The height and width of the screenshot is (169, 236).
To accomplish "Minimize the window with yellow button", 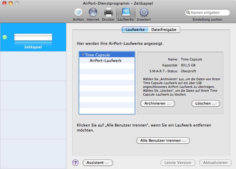I will 11,3.
